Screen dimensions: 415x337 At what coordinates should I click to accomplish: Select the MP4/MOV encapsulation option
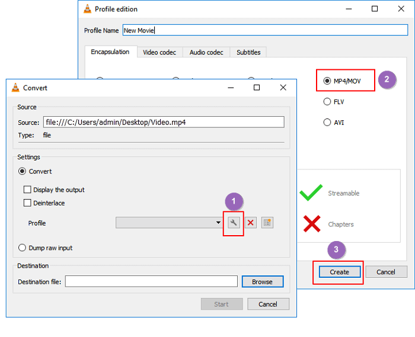327,81
